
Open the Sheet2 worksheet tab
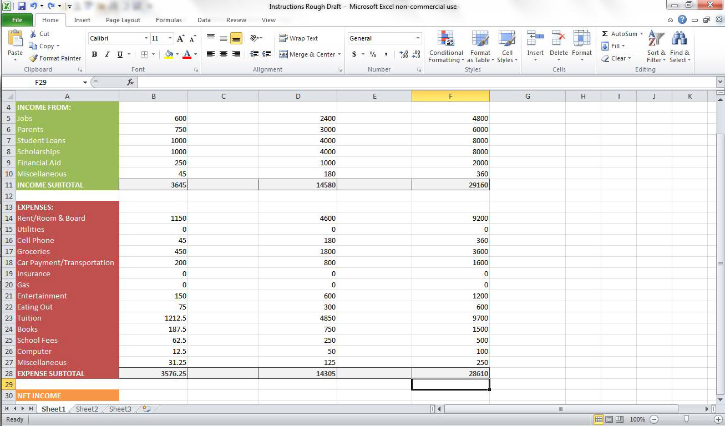tap(87, 409)
